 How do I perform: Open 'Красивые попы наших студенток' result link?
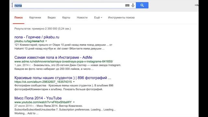click(63, 78)
